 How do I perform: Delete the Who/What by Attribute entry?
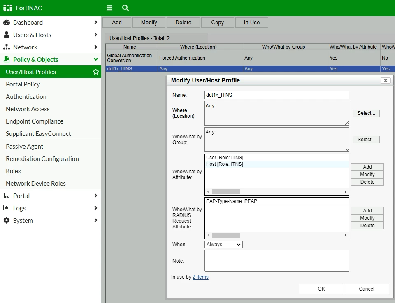tap(367, 182)
